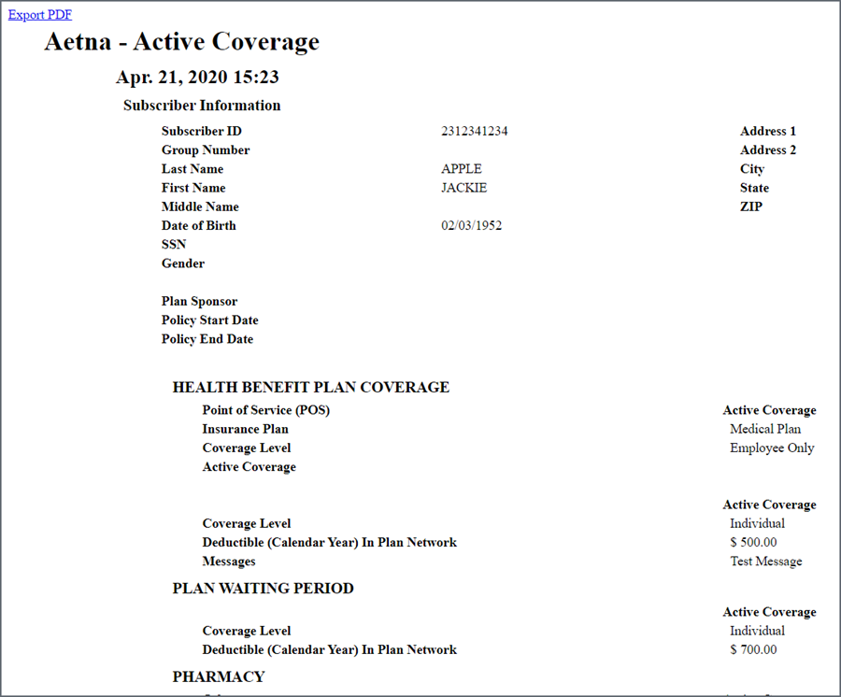Image resolution: width=841 pixels, height=697 pixels.
Task: Select the 'Address 2' label
Action: (x=768, y=150)
